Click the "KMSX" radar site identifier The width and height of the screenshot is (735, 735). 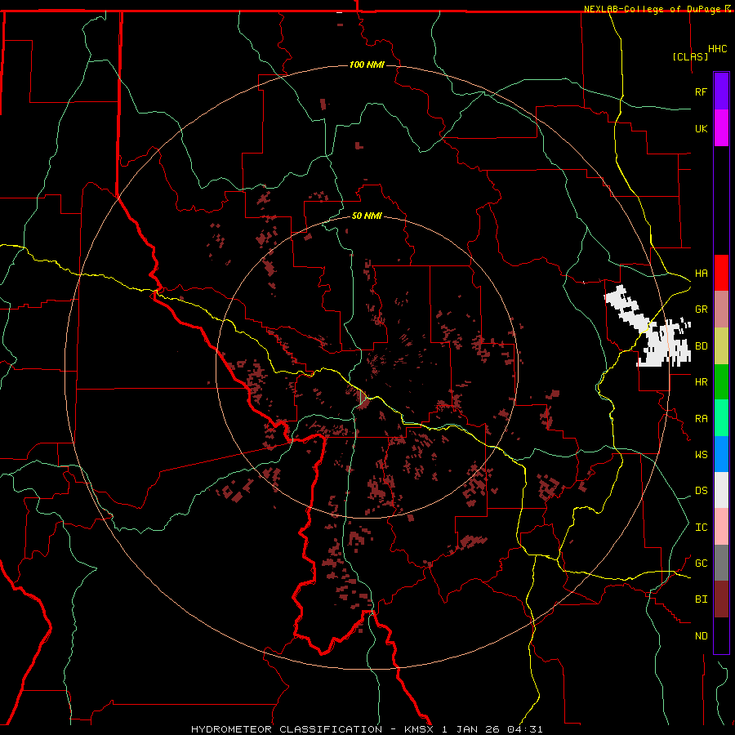(419, 729)
